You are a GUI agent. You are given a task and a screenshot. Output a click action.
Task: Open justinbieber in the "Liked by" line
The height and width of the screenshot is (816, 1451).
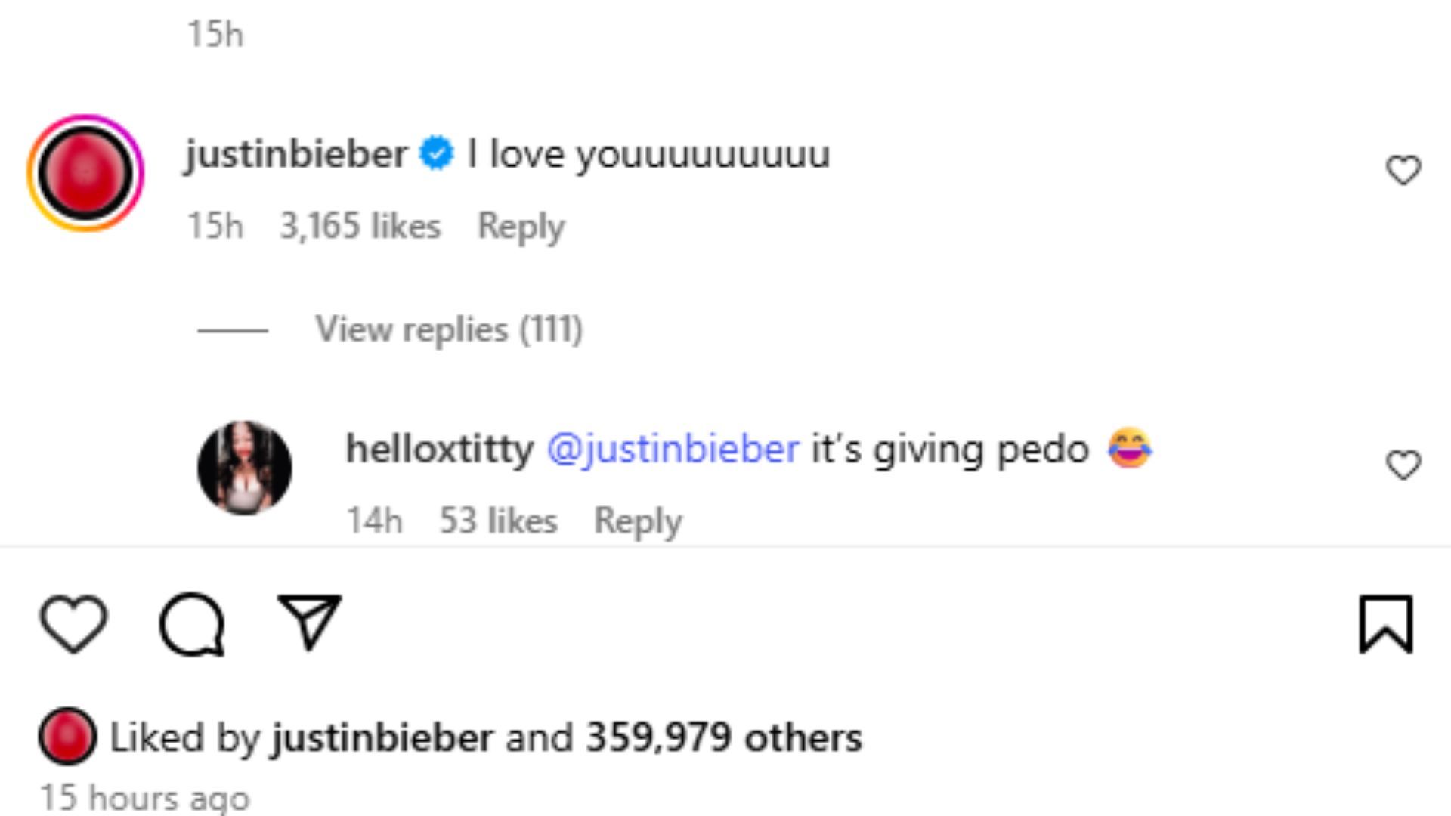point(382,737)
